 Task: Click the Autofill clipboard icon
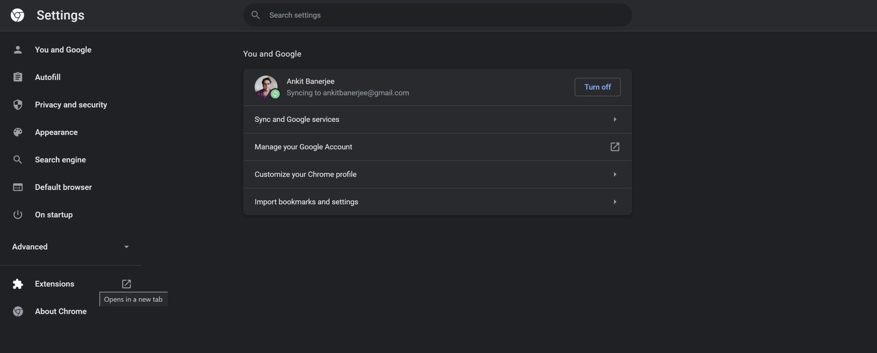tap(18, 77)
